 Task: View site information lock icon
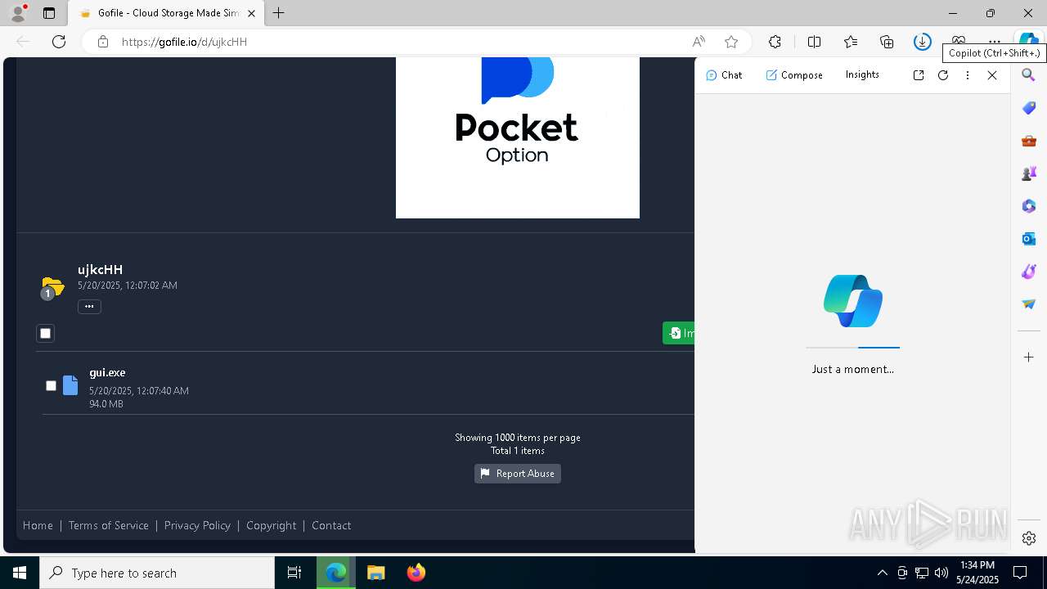pyautogui.click(x=102, y=42)
